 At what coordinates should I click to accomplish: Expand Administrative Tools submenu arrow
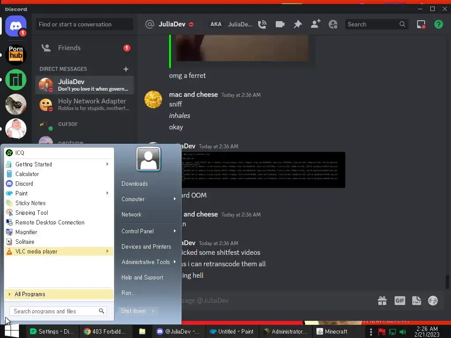click(174, 262)
